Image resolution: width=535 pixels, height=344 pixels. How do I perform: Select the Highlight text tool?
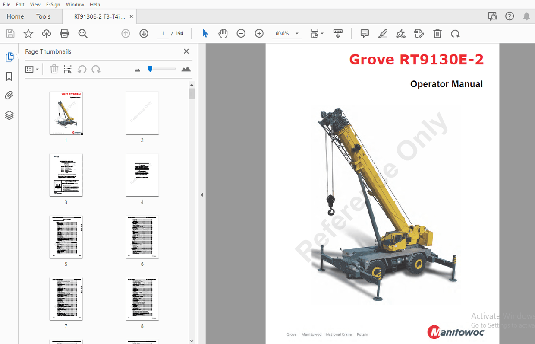click(x=383, y=33)
